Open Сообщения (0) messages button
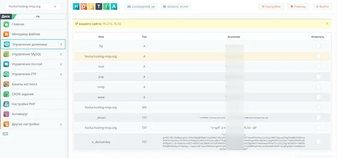Image resolution: width=337 pixels, height=158 pixels. [x=141, y=7]
